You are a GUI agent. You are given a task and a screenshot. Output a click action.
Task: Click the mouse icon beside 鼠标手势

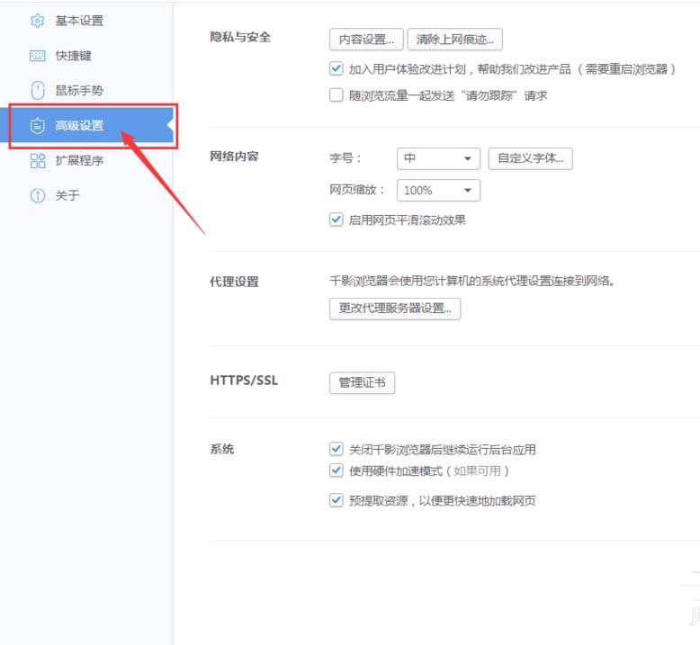click(37, 90)
